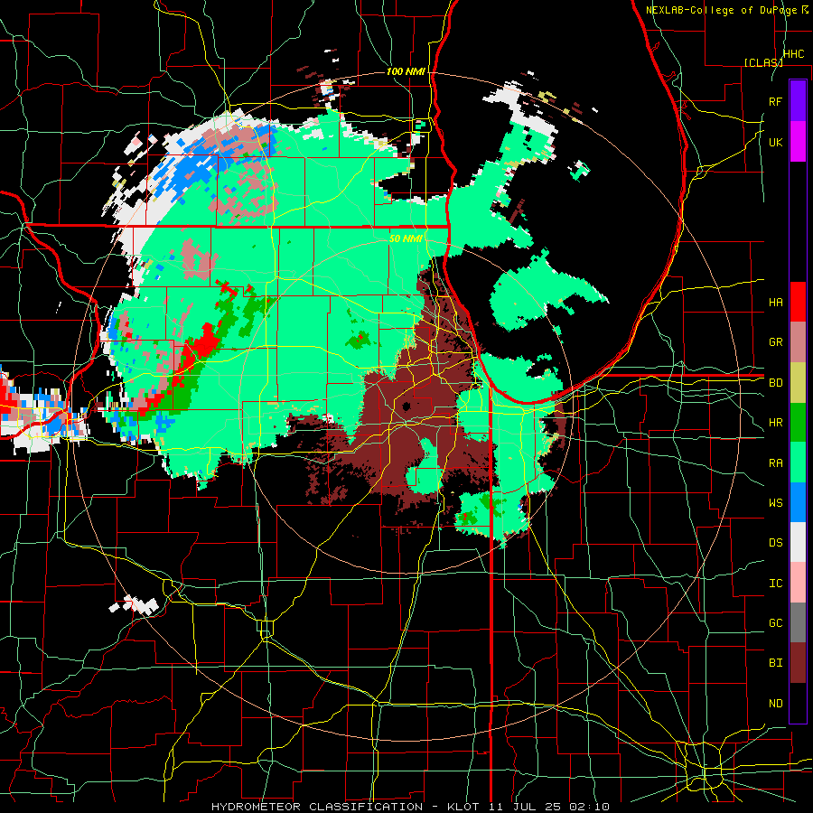Click the 100 NMI range ring label
Image resolution: width=813 pixels, height=813 pixels.
406,71
